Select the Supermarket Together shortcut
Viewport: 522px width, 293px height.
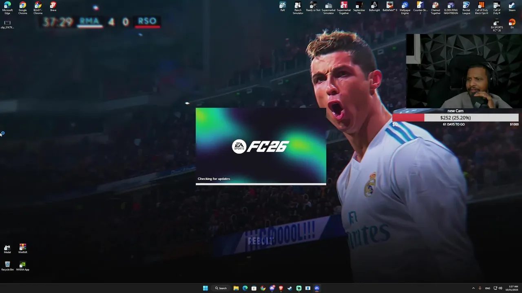[344, 8]
